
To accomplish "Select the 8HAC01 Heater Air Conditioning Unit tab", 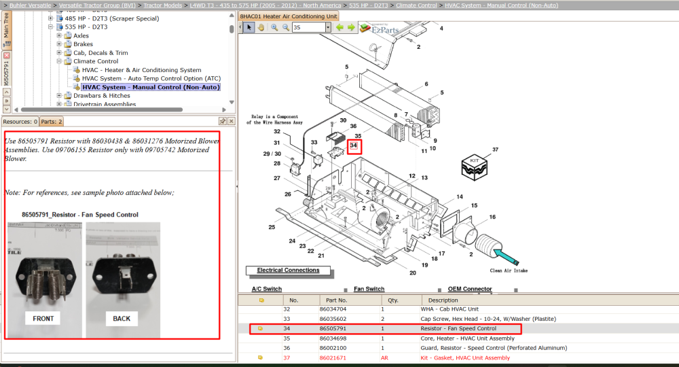I will [x=289, y=16].
